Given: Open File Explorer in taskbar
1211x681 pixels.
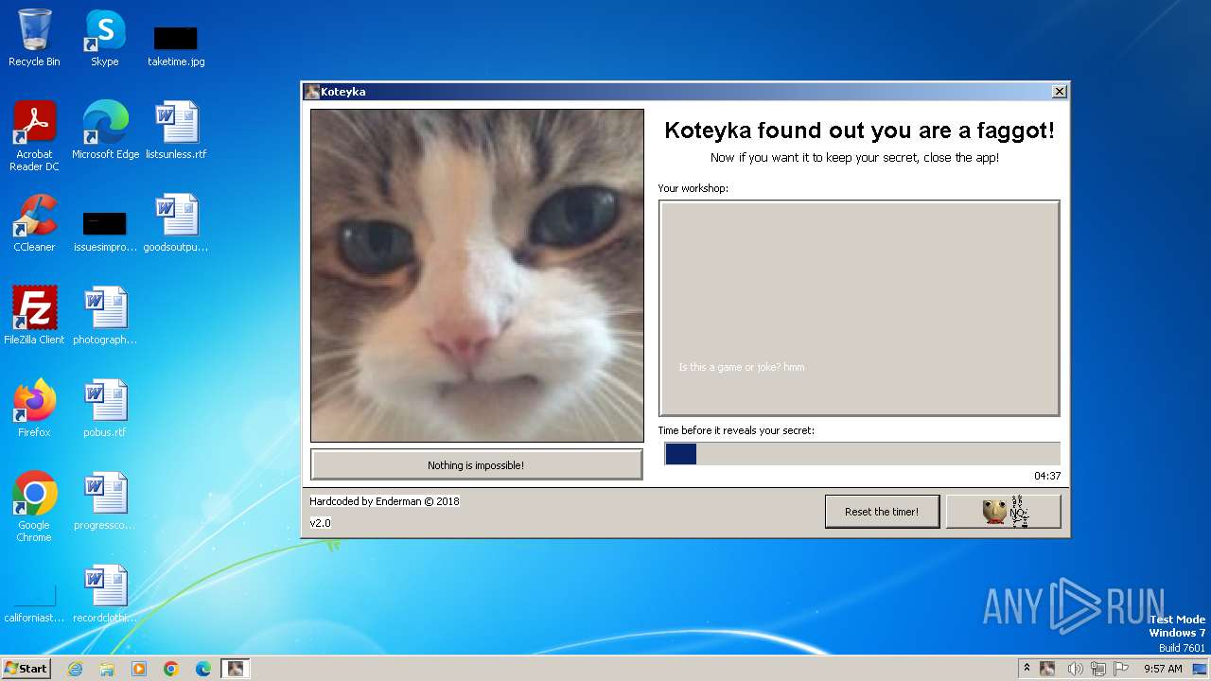Looking at the screenshot, I should 107,669.
